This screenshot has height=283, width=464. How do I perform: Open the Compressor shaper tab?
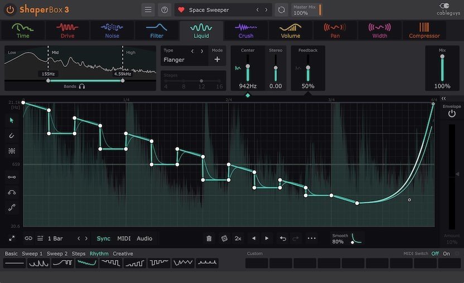pyautogui.click(x=424, y=31)
